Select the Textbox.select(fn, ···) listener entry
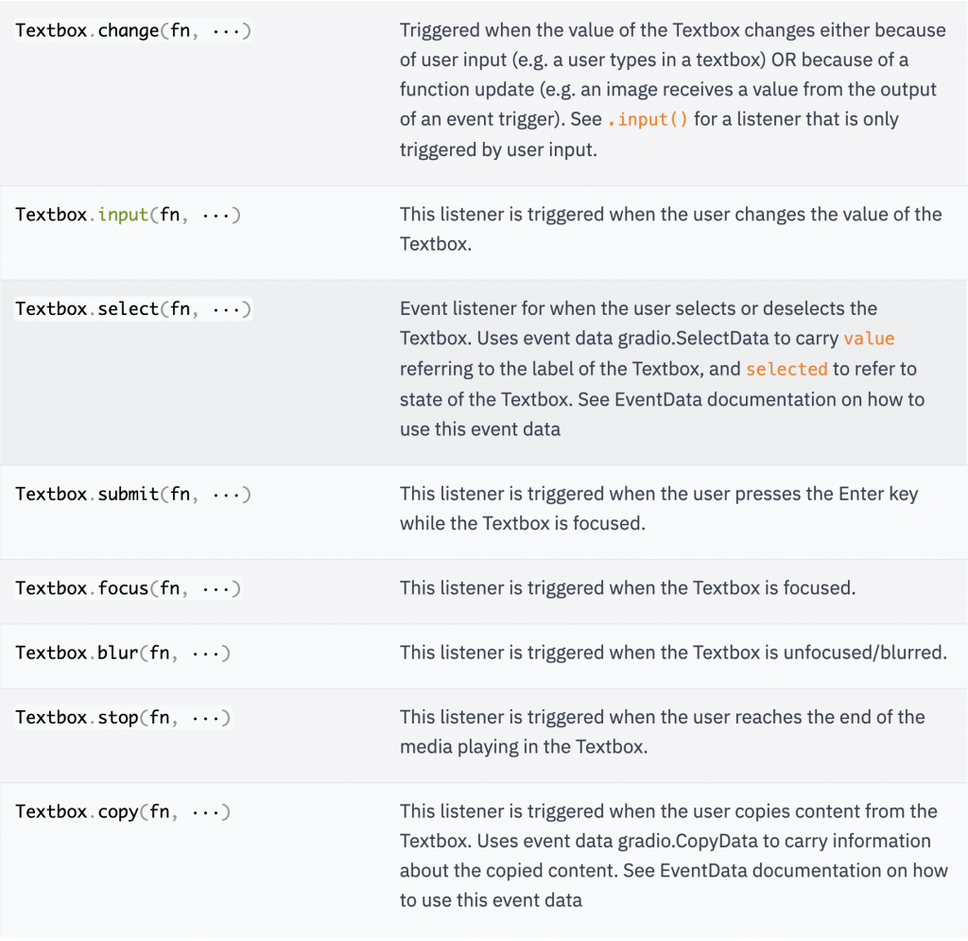Viewport: 968px width, 941px height. point(133,308)
